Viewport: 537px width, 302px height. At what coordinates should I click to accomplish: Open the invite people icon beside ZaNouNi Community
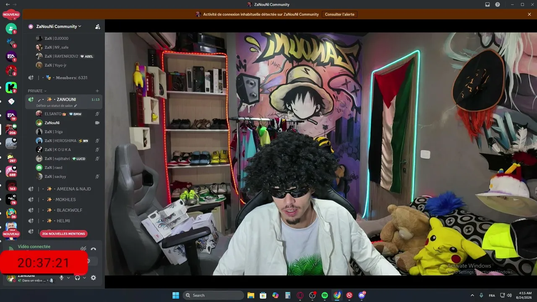[98, 26]
